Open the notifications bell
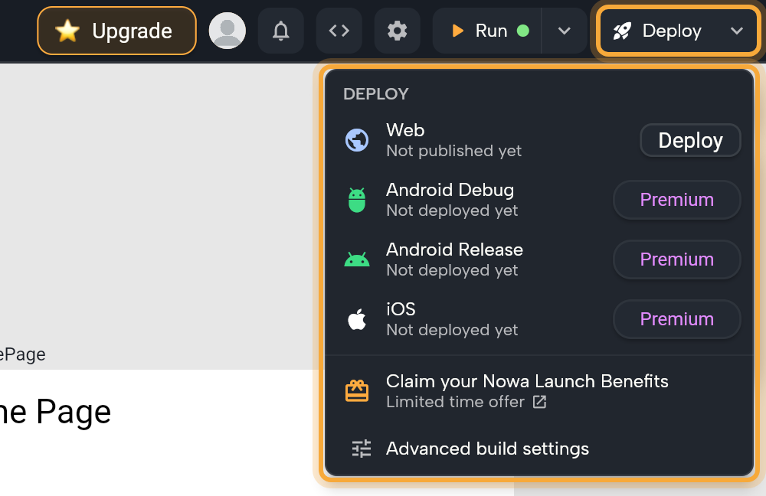The width and height of the screenshot is (766, 496). tap(281, 31)
